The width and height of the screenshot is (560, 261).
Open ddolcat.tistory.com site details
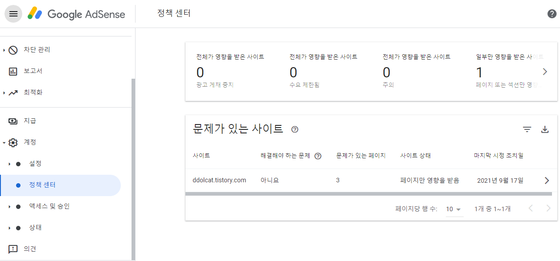pyautogui.click(x=547, y=181)
